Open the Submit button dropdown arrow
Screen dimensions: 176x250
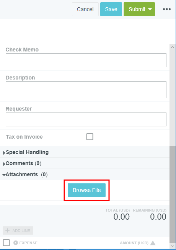(150, 9)
